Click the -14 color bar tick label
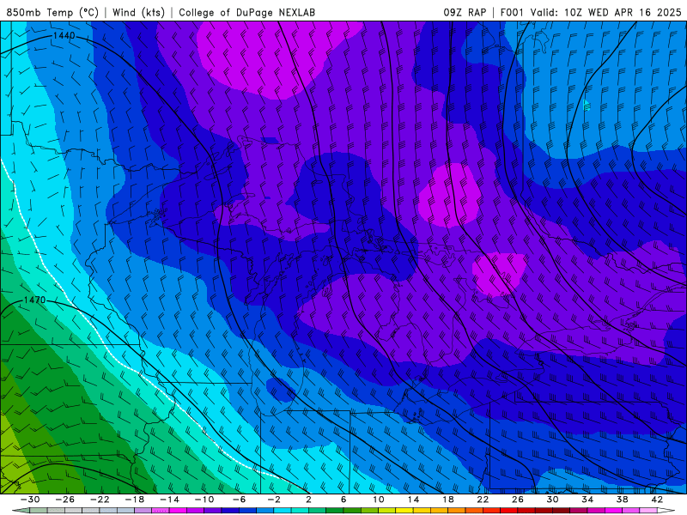The width and height of the screenshot is (687, 515). tap(169, 500)
